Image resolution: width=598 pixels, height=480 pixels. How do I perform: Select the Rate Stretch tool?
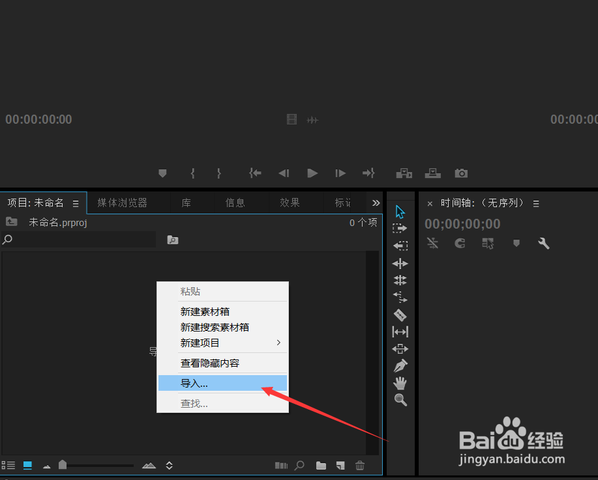400,297
